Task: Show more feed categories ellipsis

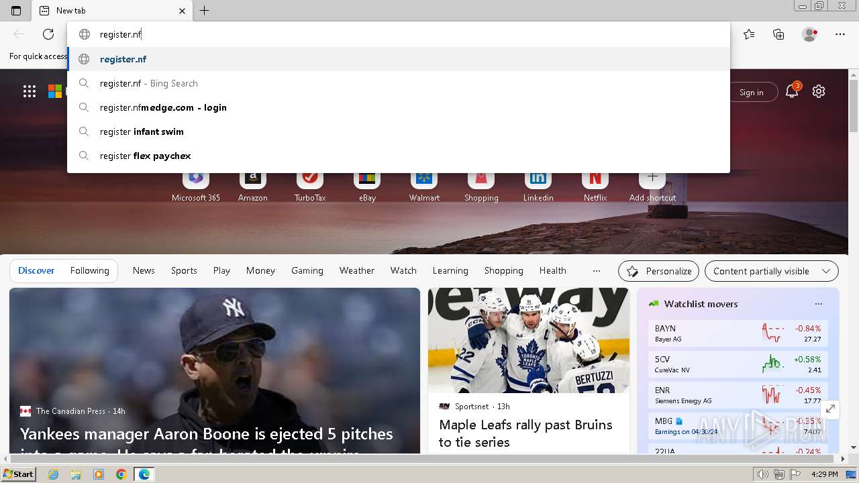Action: (x=597, y=270)
